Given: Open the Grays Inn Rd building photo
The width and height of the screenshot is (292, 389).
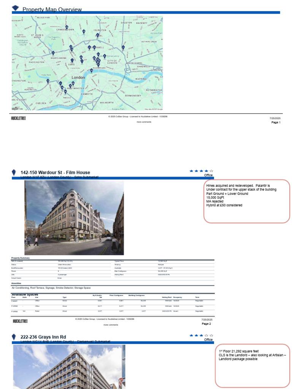Looking at the screenshot, I should pos(69,367).
